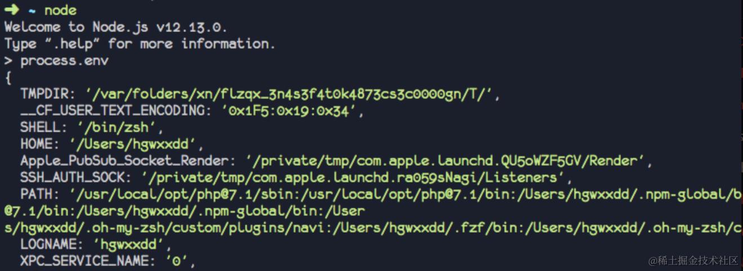Click the /var/folders TMPDIR path value

point(292,94)
